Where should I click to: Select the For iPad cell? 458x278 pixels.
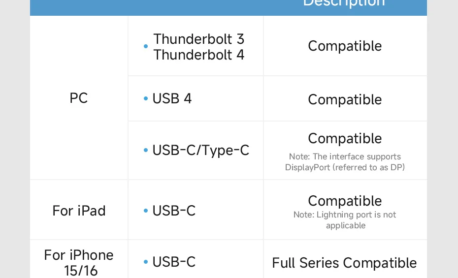point(79,211)
